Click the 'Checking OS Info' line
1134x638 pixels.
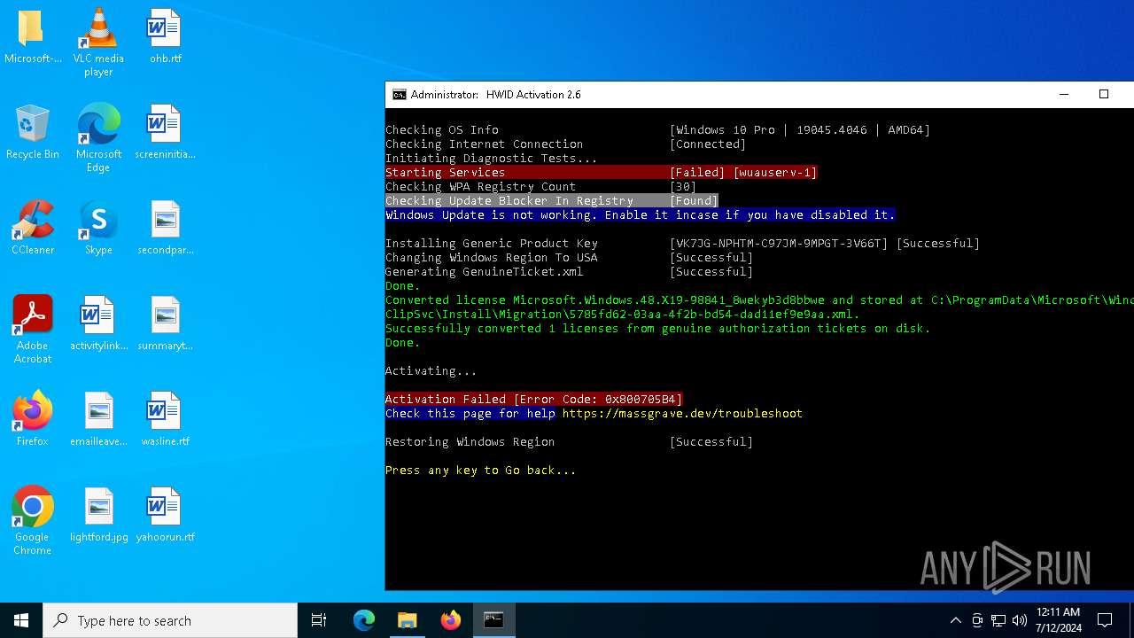(658, 130)
